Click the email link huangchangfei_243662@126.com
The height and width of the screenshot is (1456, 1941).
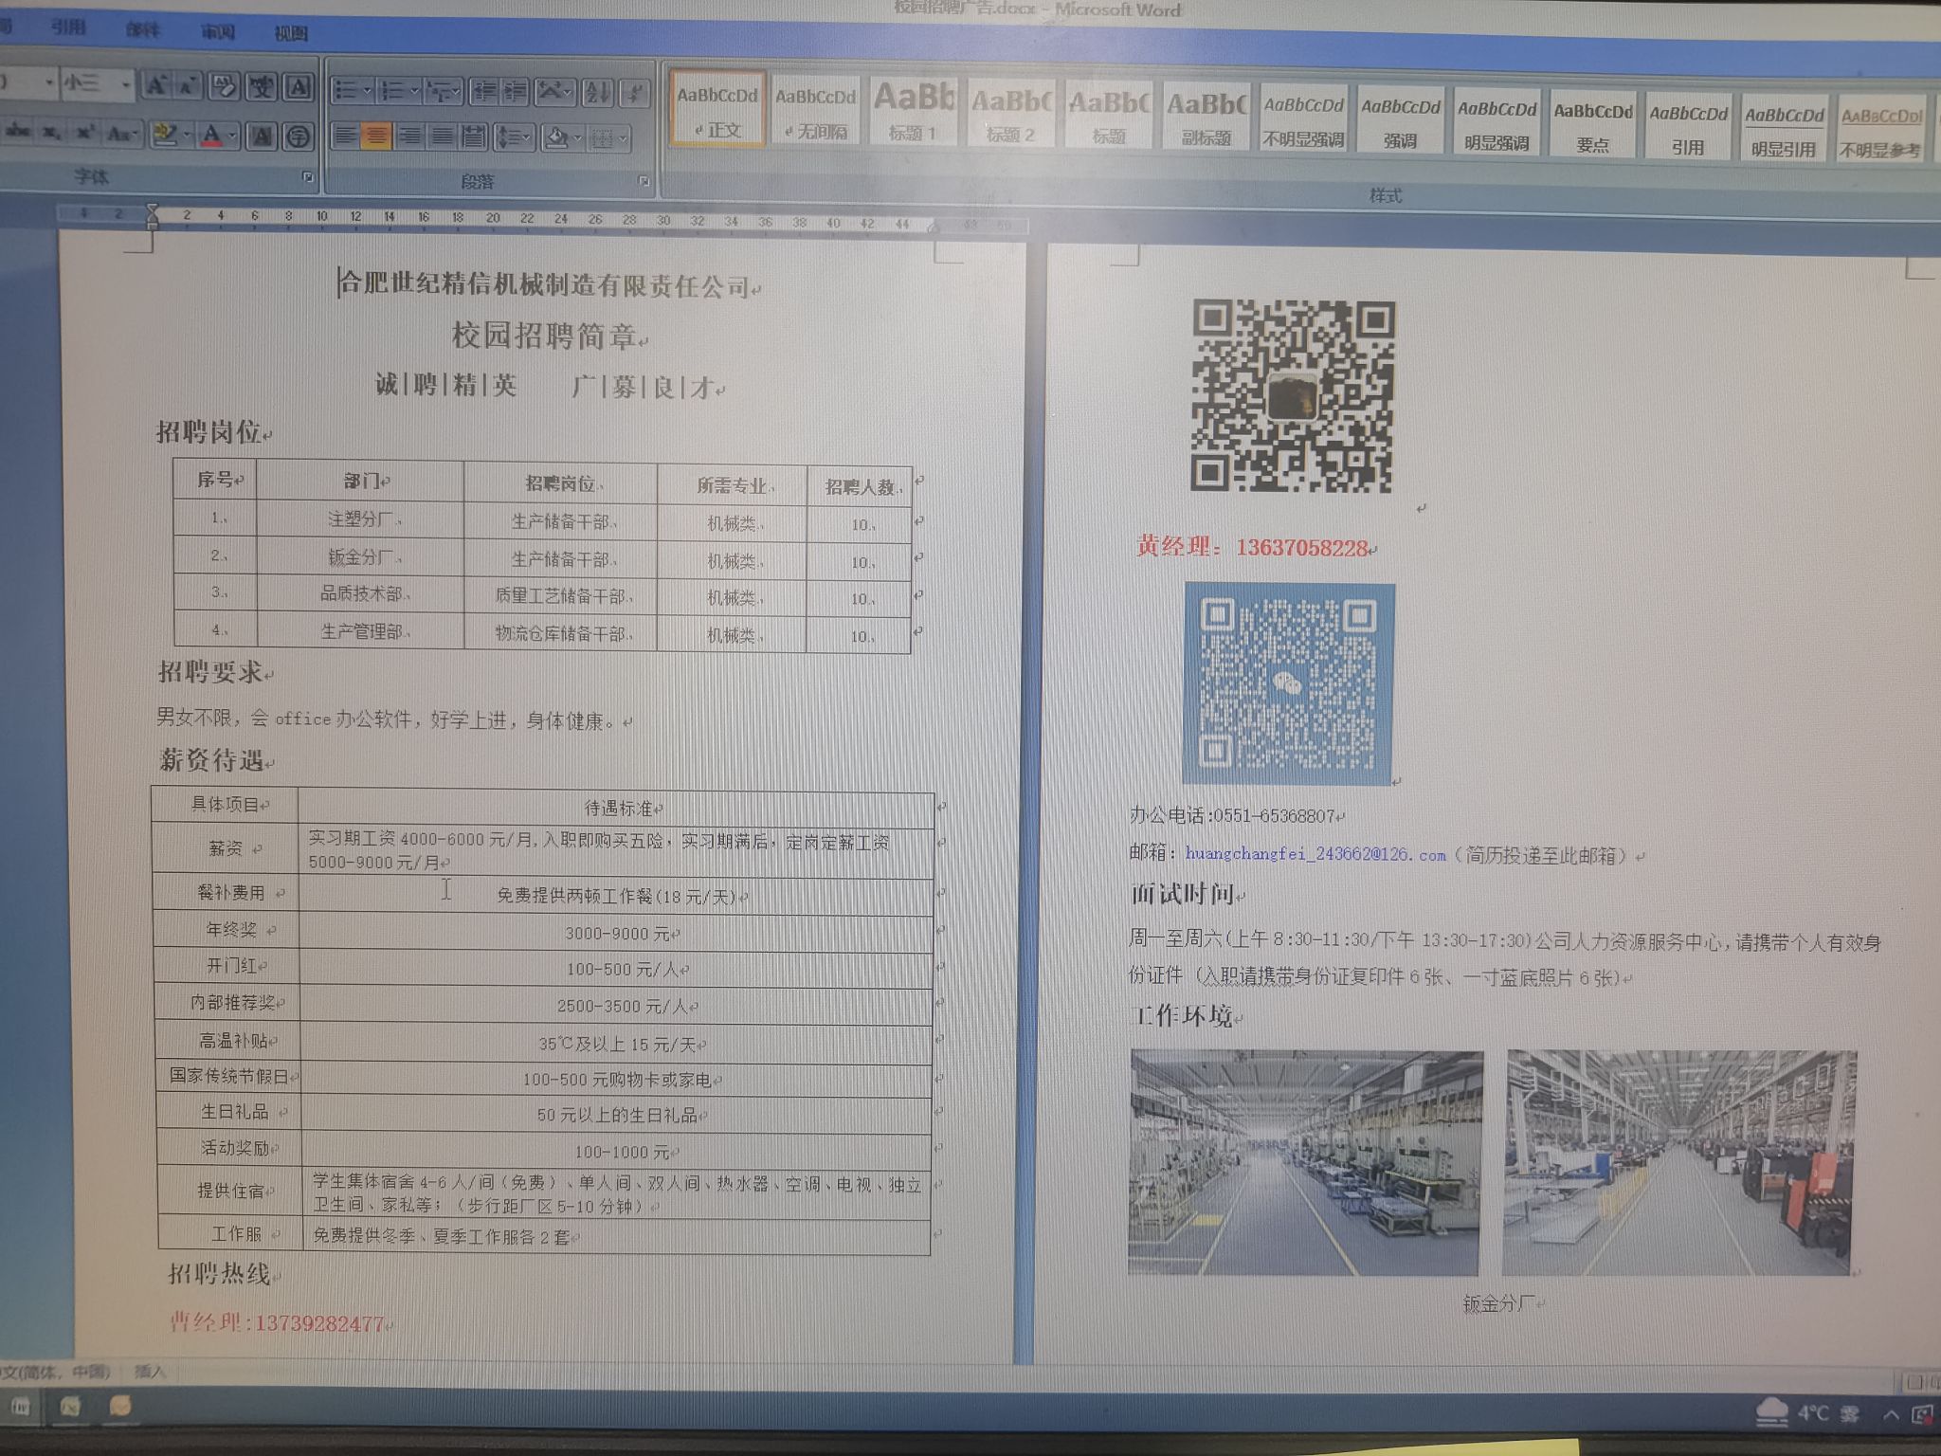pyautogui.click(x=1315, y=853)
